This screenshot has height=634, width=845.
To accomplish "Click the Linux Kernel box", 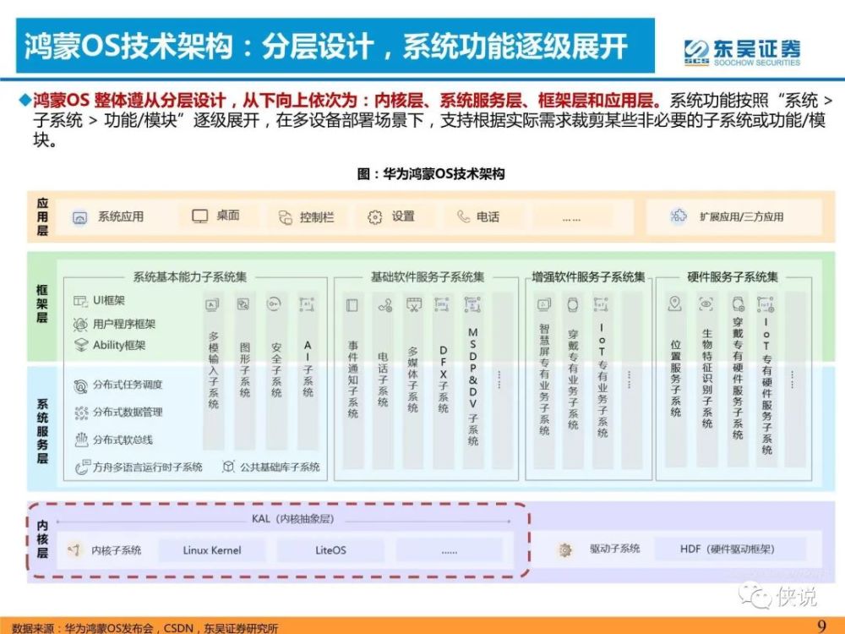I will tap(212, 550).
